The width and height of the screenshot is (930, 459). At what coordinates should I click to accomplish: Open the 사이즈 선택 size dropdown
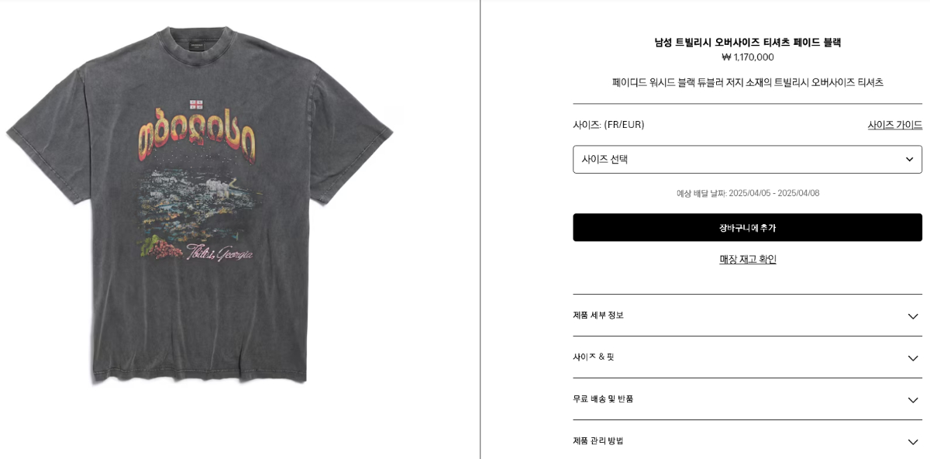pyautogui.click(x=747, y=160)
